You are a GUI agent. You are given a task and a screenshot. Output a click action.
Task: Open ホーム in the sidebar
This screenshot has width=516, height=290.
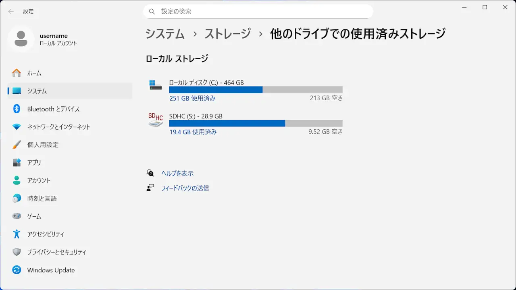click(x=34, y=73)
